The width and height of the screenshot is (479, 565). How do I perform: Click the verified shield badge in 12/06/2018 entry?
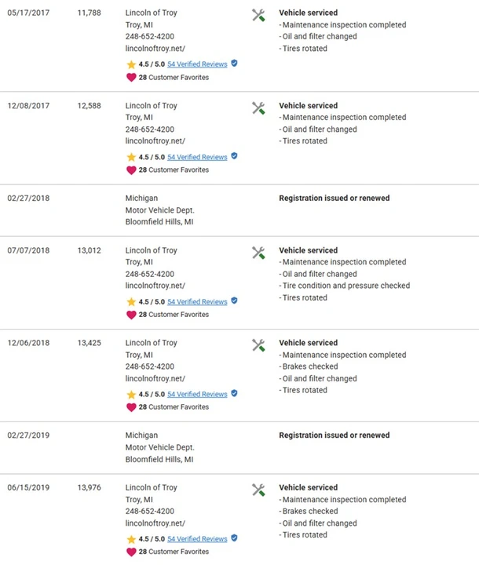coord(234,393)
